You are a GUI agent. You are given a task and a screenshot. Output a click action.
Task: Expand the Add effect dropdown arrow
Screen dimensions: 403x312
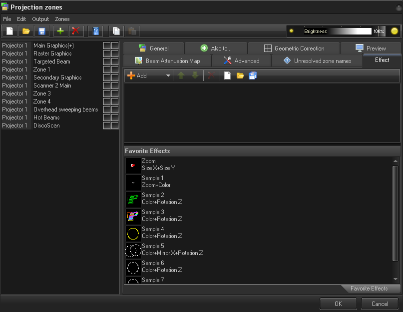[x=168, y=75]
